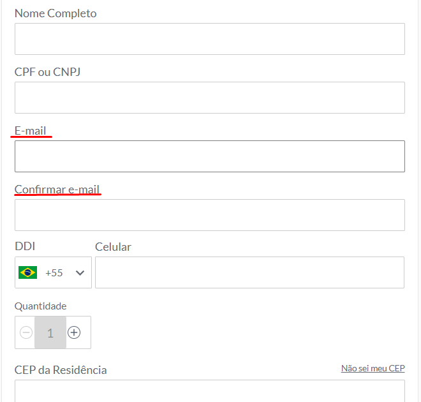Click into the CPF ou CNPJ field
Screen dimensions: 421x402
pyautogui.click(x=209, y=98)
